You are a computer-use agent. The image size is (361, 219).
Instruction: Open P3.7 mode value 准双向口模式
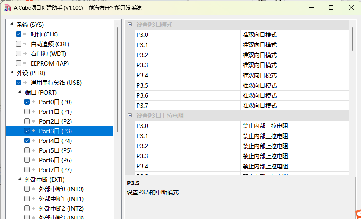[295, 106]
